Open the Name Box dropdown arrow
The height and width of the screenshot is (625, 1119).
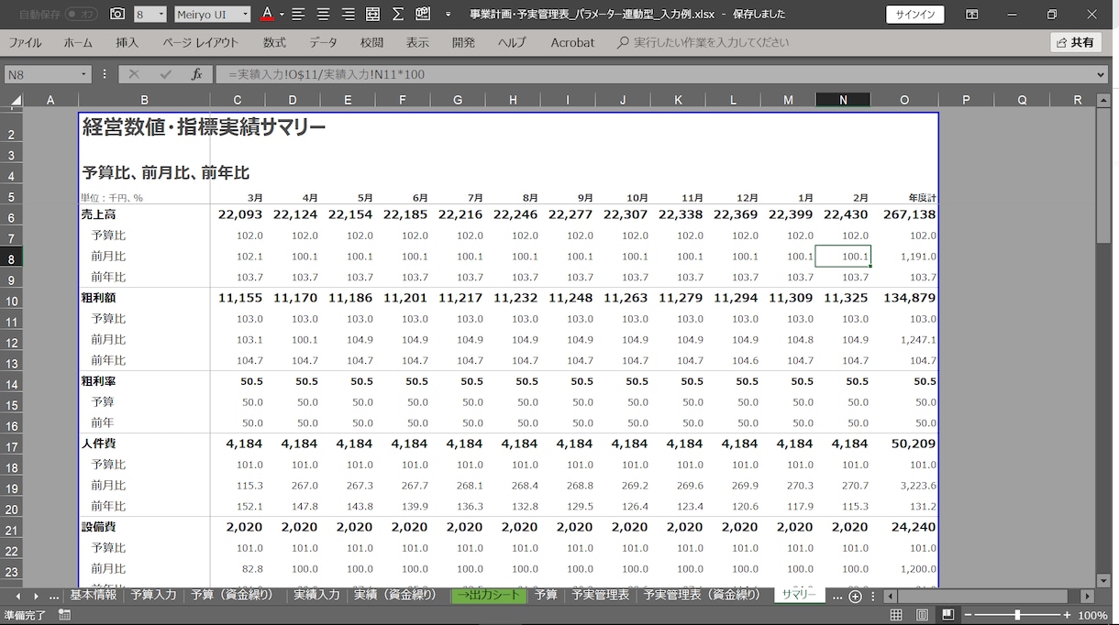[83, 74]
